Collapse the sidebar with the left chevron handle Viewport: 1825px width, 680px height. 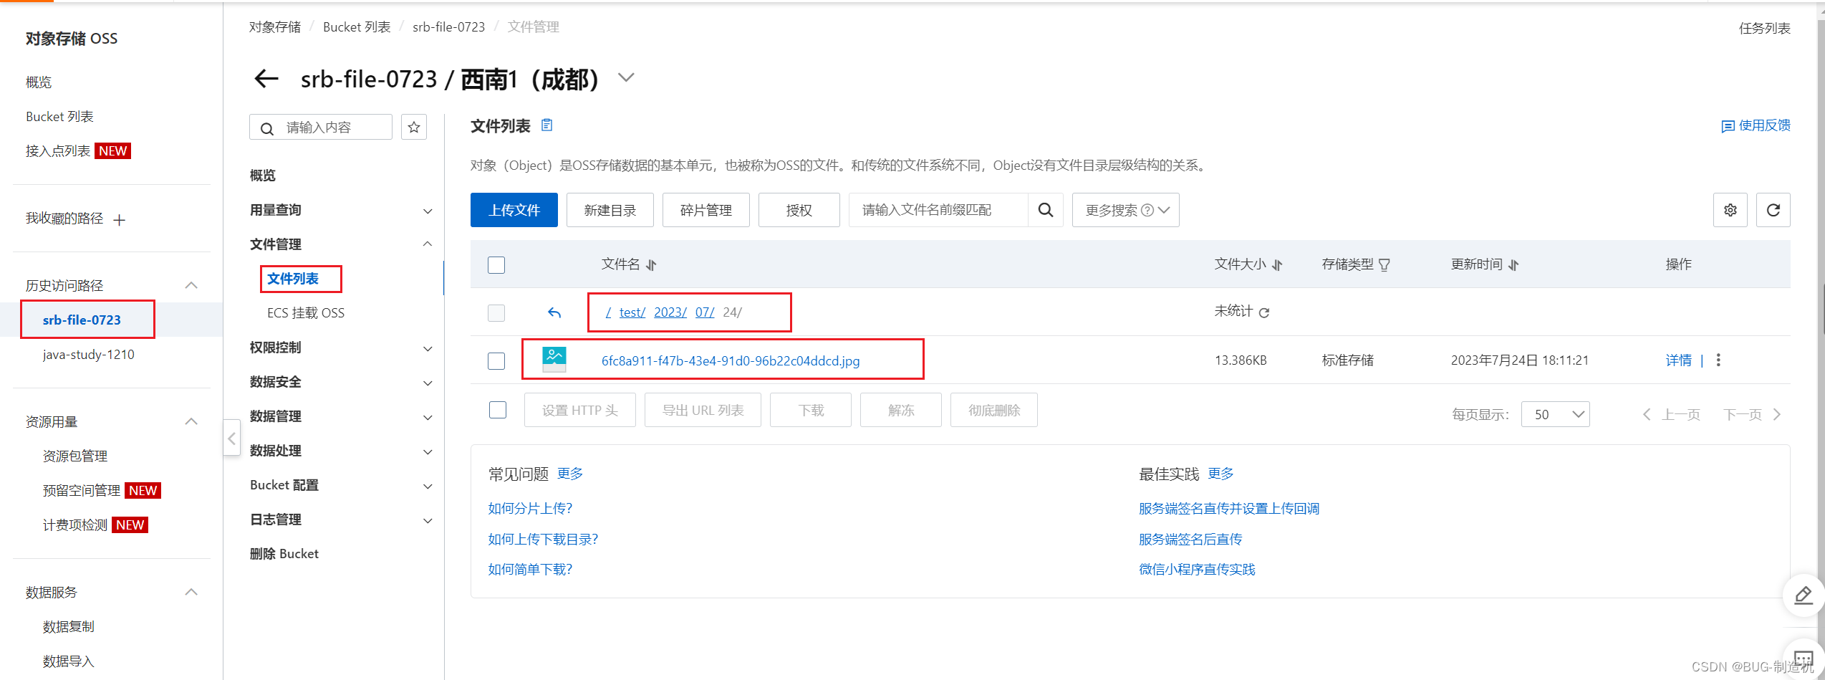[x=231, y=438]
